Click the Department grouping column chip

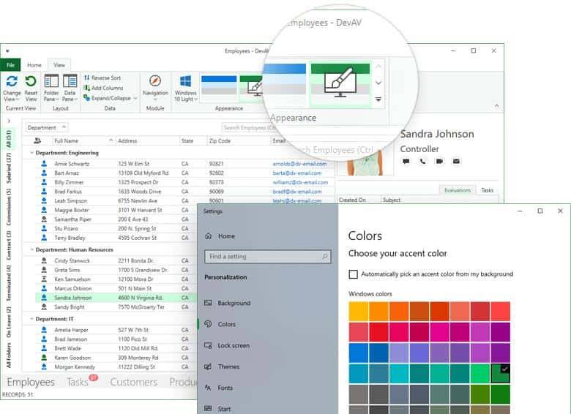pyautogui.click(x=47, y=128)
